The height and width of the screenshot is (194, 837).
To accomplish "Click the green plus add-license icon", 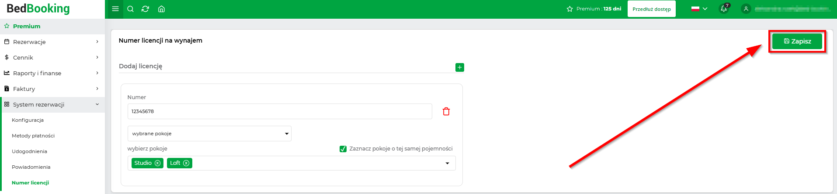I will (459, 67).
